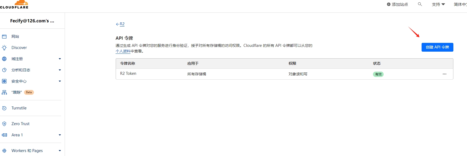Click the Area 1 envelope icon
Image resolution: width=467 pixels, height=156 pixels.
4,135
